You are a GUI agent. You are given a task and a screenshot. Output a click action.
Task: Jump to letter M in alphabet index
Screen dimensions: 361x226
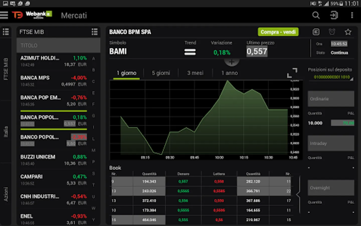click(x=94, y=150)
